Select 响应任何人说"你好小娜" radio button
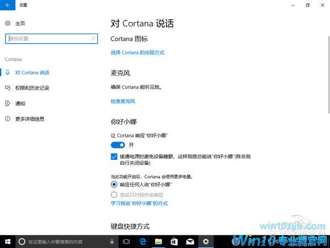This screenshot has width=330, height=248. tap(114, 185)
